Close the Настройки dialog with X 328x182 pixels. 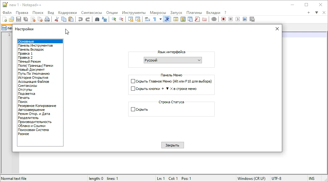click(x=277, y=29)
